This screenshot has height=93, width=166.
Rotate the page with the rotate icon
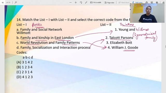point(81,2)
